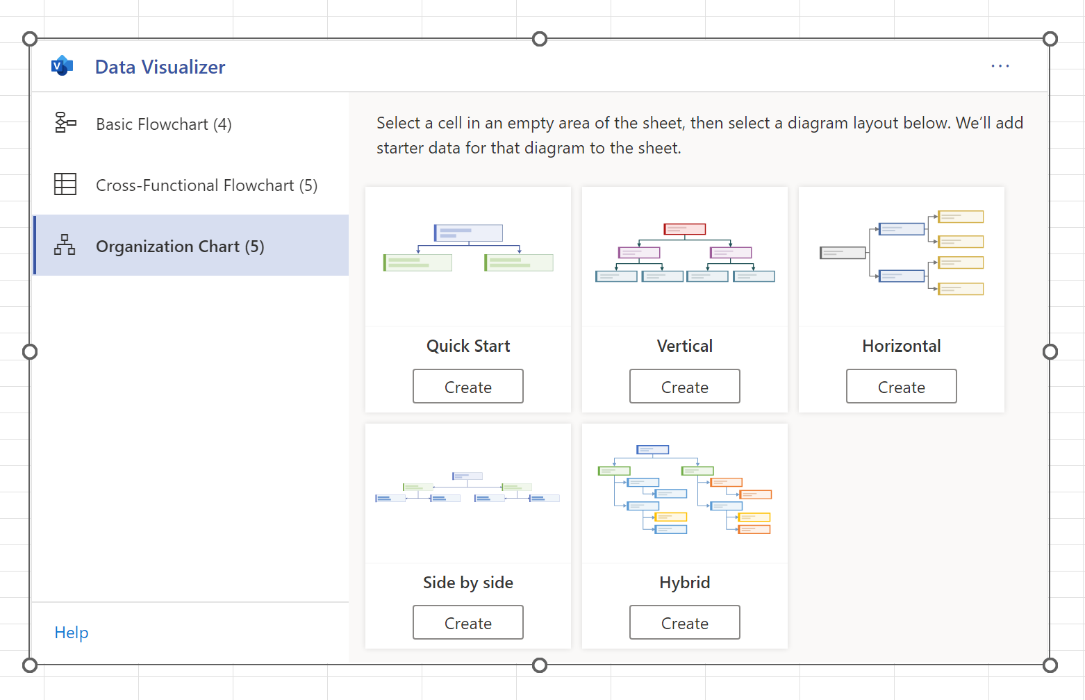Viewport: 1085px width, 700px height.
Task: Open the ellipsis options menu
Action: tap(1000, 66)
